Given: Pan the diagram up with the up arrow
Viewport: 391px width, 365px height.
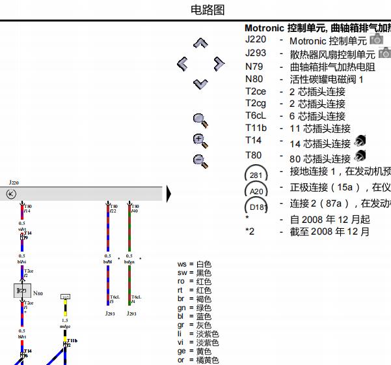Looking at the screenshot, I should [x=200, y=43].
